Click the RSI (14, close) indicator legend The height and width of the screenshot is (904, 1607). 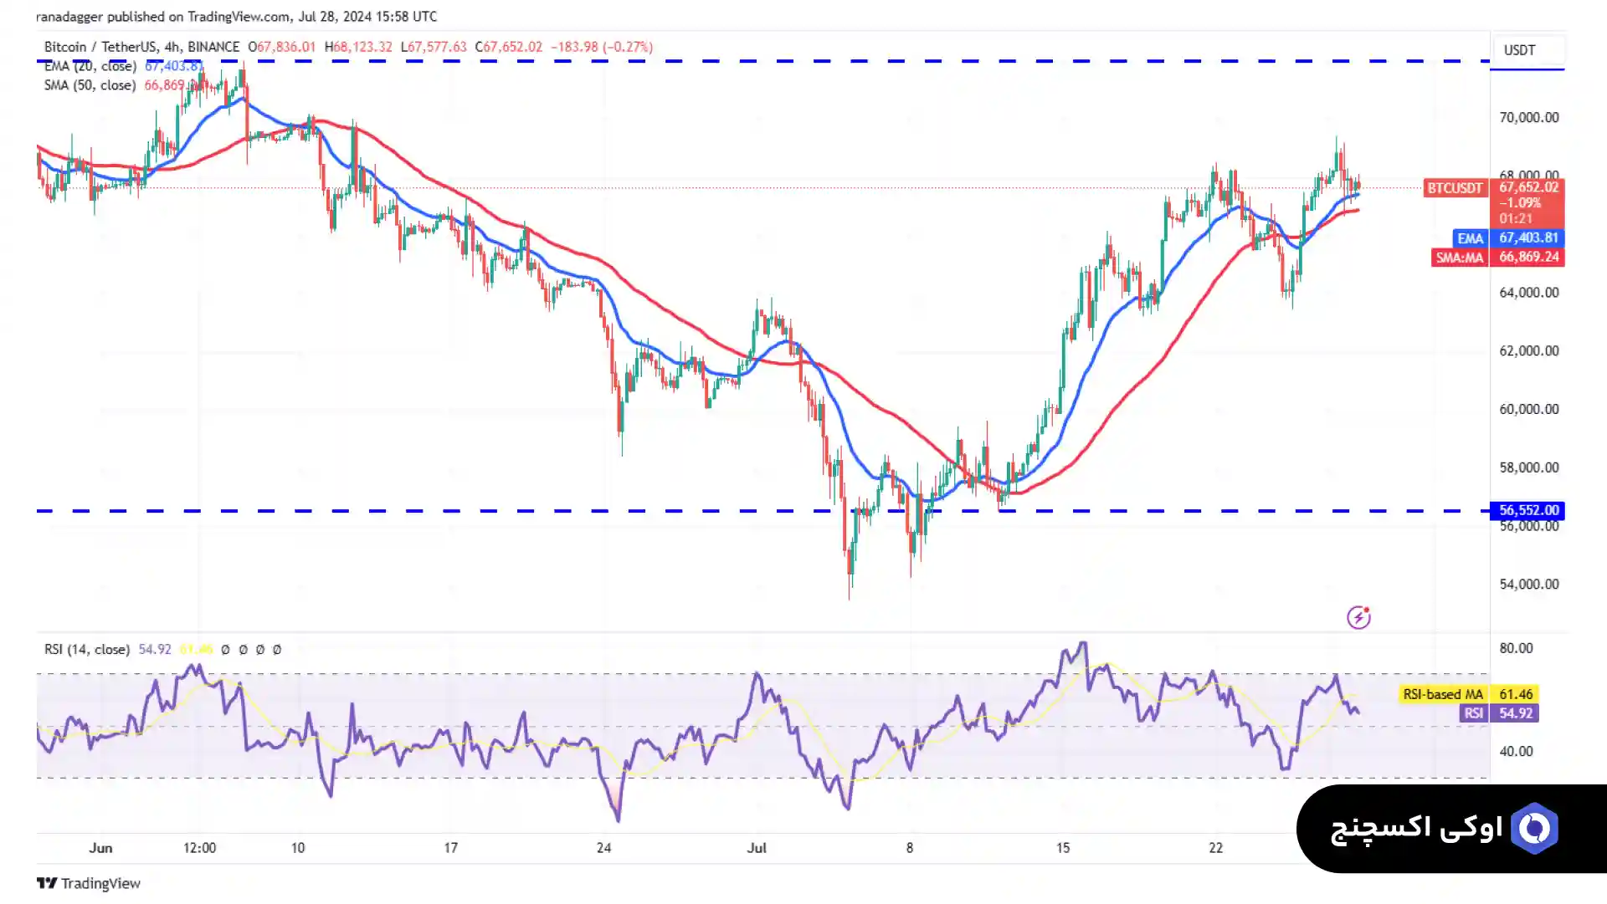click(x=87, y=649)
